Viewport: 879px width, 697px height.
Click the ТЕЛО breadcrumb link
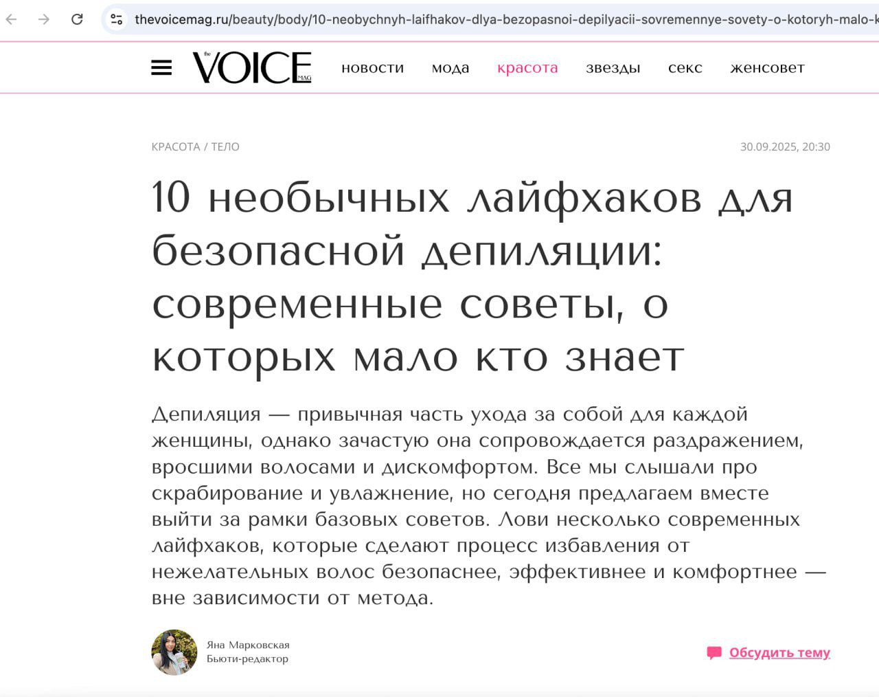[x=225, y=146]
